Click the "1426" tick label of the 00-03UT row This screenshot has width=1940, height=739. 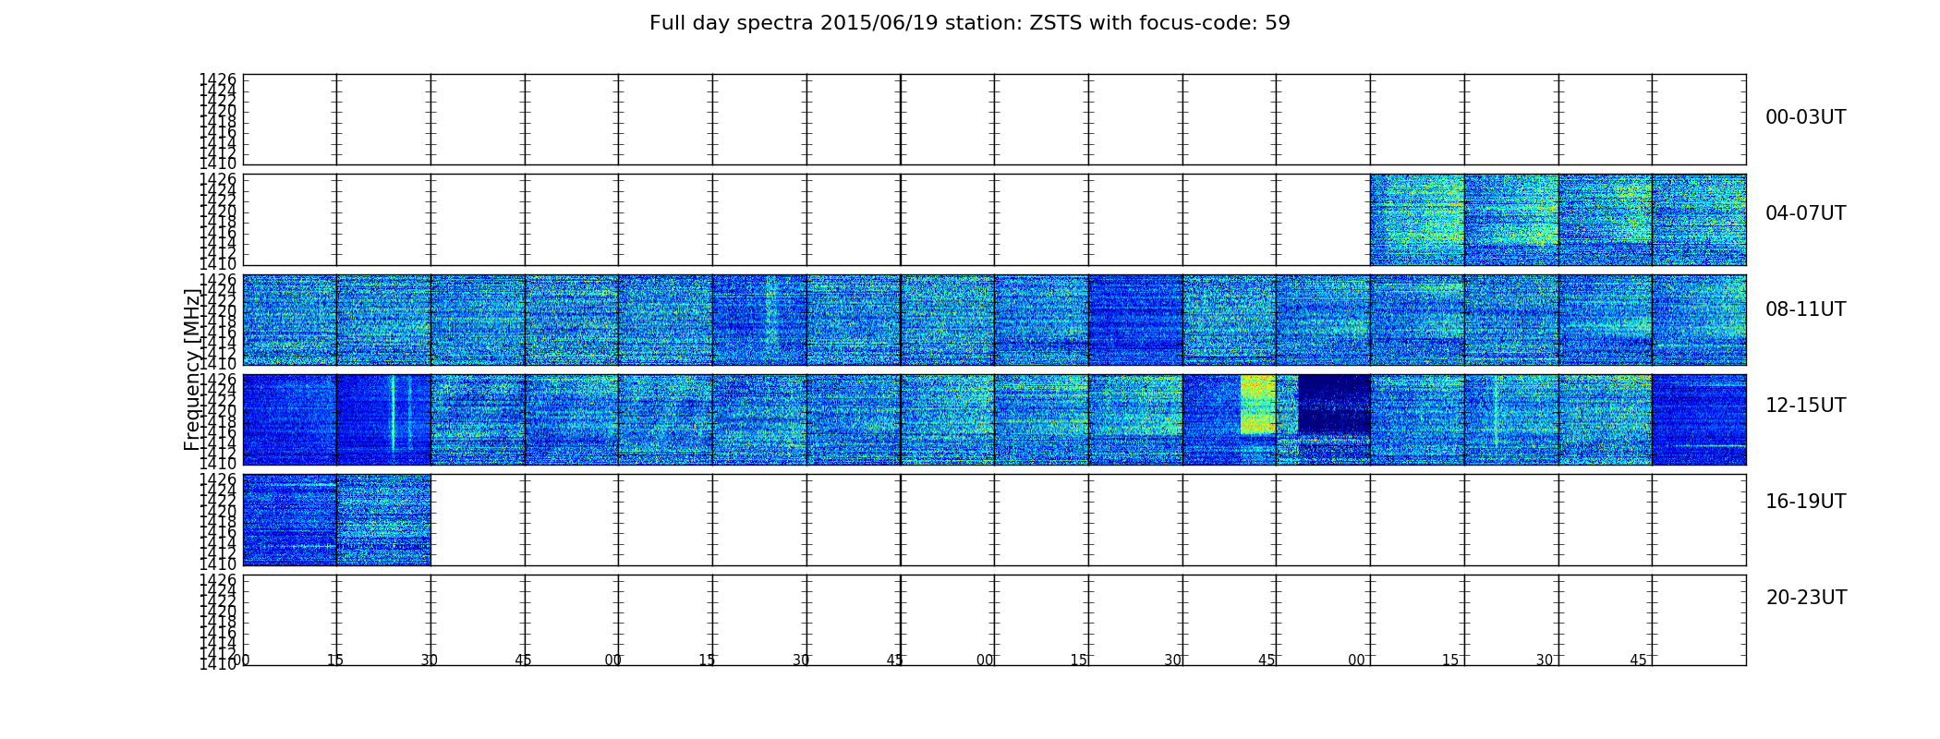[x=218, y=79]
